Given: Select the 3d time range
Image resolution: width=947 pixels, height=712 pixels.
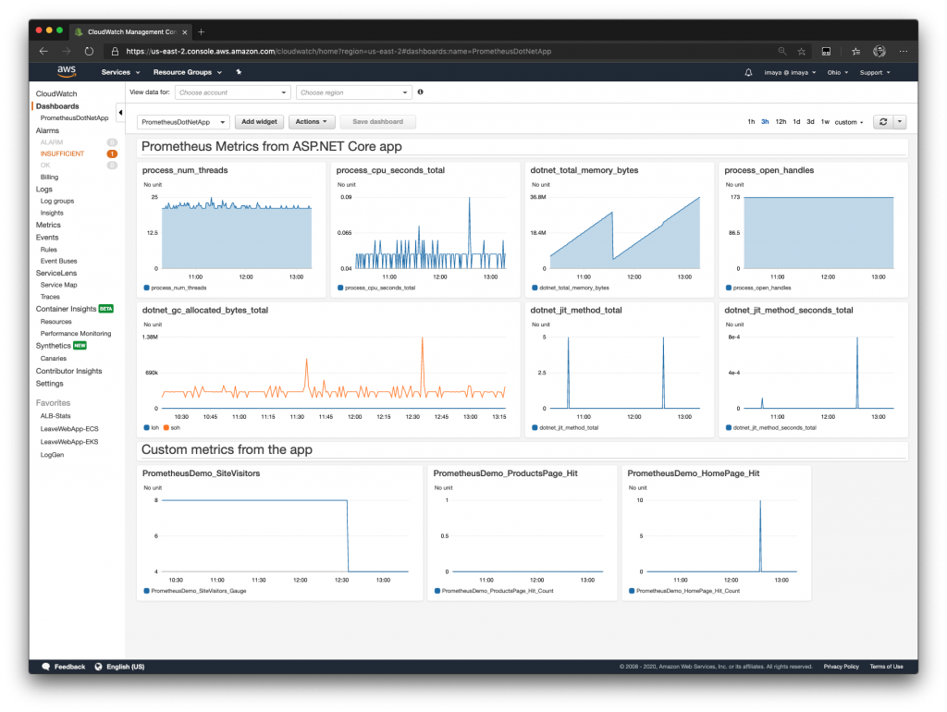Looking at the screenshot, I should [x=810, y=122].
